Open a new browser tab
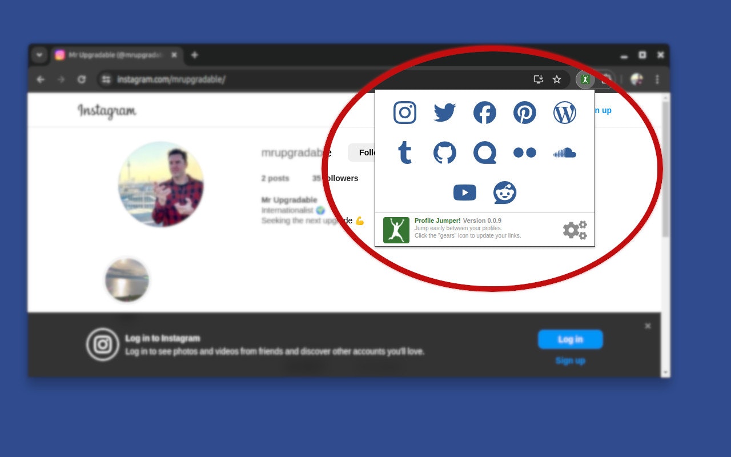 tap(194, 55)
